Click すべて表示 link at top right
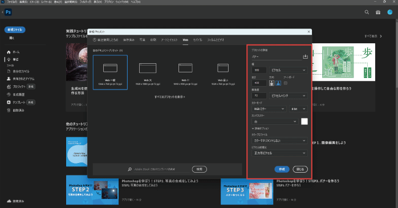Viewport: 398px width, 208px height. [x=373, y=36]
